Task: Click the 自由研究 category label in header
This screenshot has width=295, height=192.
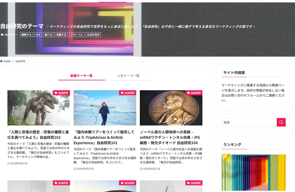Action: click(x=9, y=35)
